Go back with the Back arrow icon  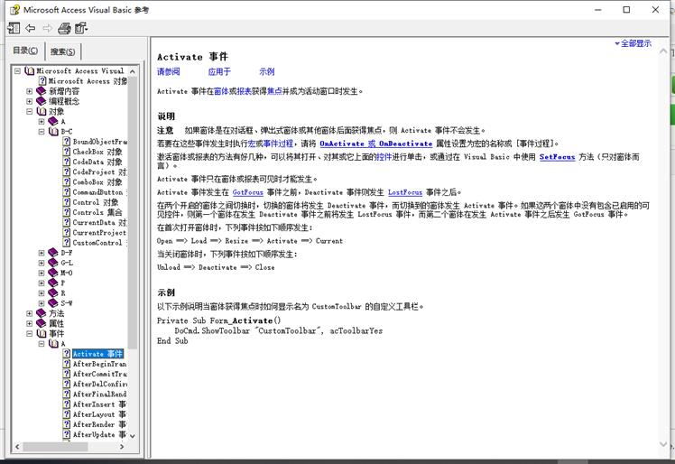[30, 28]
